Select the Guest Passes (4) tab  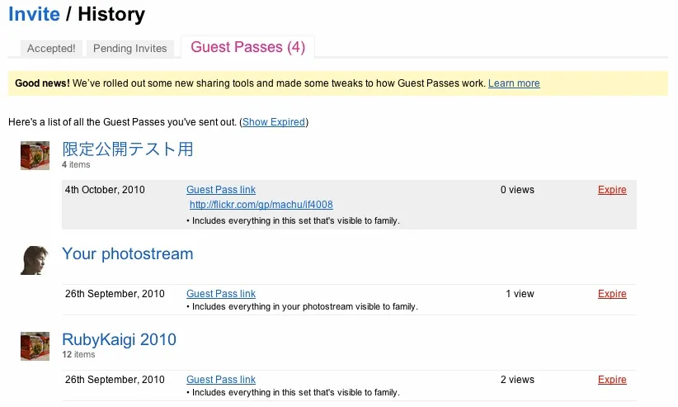tap(247, 47)
